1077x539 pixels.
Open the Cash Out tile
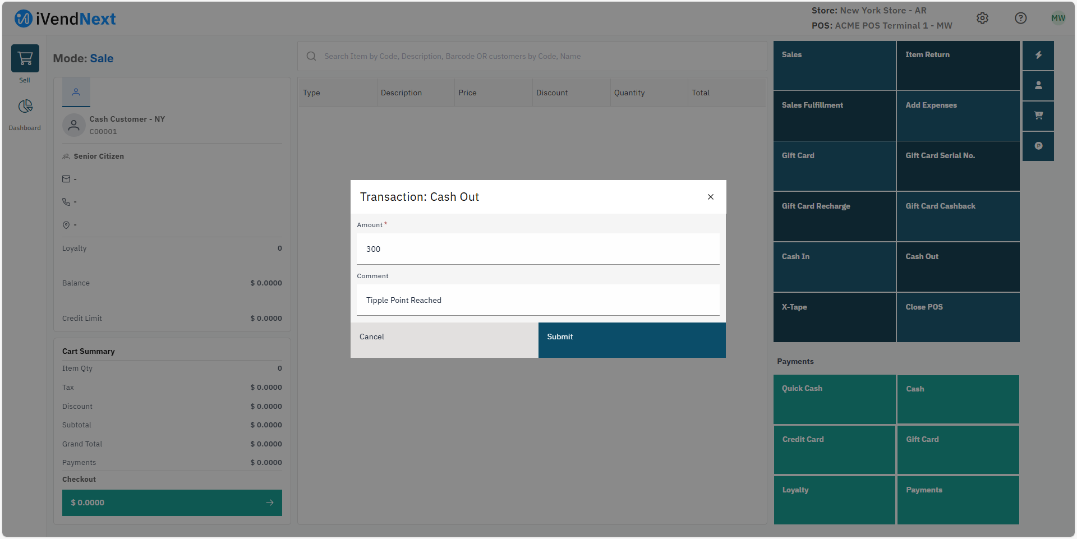[958, 268]
